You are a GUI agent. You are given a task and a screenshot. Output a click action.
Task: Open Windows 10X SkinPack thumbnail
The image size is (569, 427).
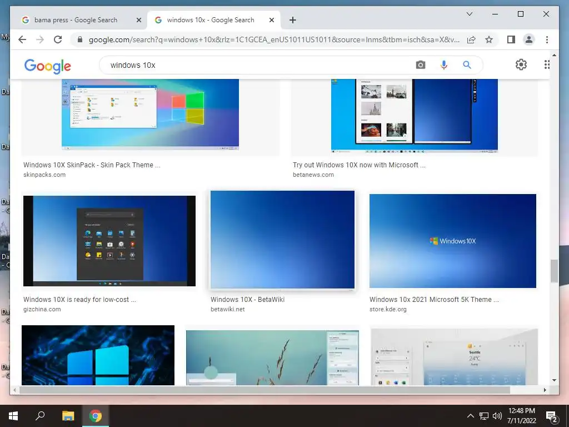pos(150,115)
